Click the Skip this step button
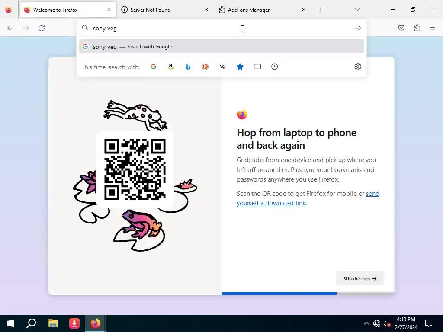Screen dimensions: 443x332 (x=360, y=279)
